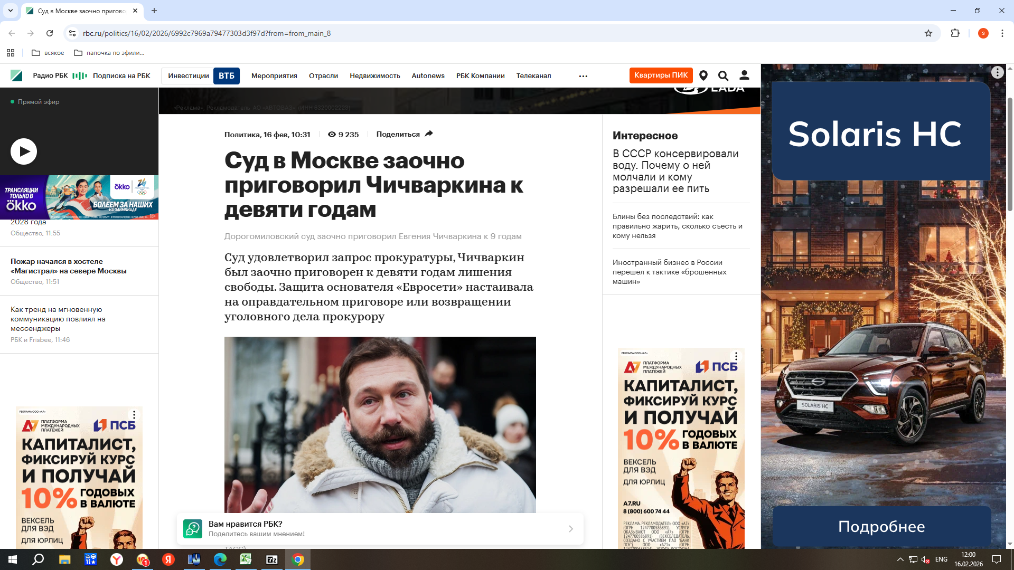This screenshot has height=570, width=1014.
Task: Switch the ENG keyboard language indicator
Action: [x=941, y=559]
